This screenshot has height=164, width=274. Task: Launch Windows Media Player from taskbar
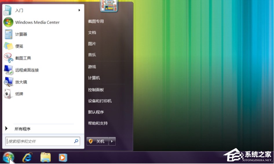pyautogui.click(x=63, y=157)
